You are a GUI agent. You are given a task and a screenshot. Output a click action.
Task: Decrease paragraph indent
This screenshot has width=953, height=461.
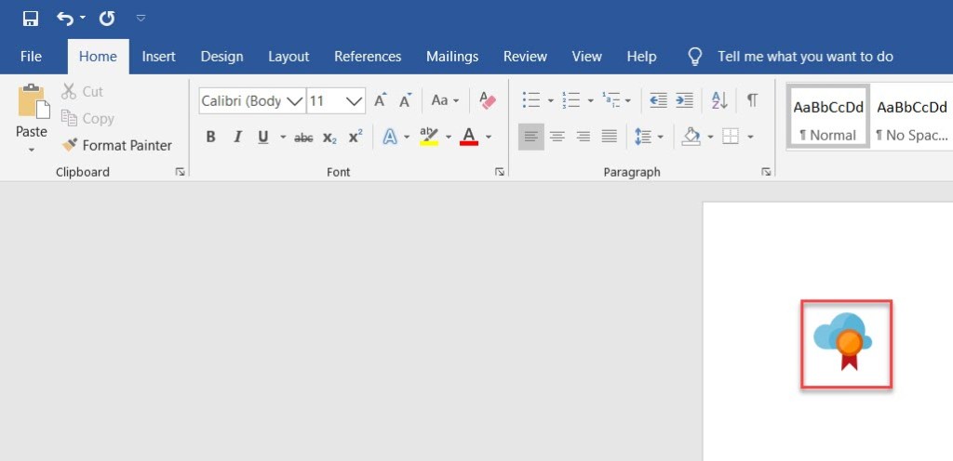click(658, 100)
